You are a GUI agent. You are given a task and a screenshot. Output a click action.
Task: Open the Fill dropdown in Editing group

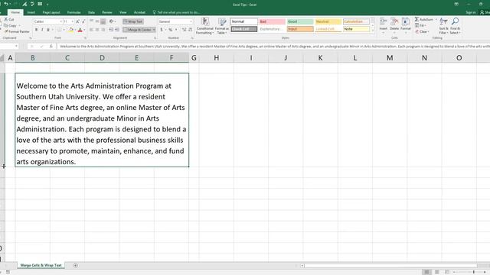pyautogui.click(x=420, y=25)
